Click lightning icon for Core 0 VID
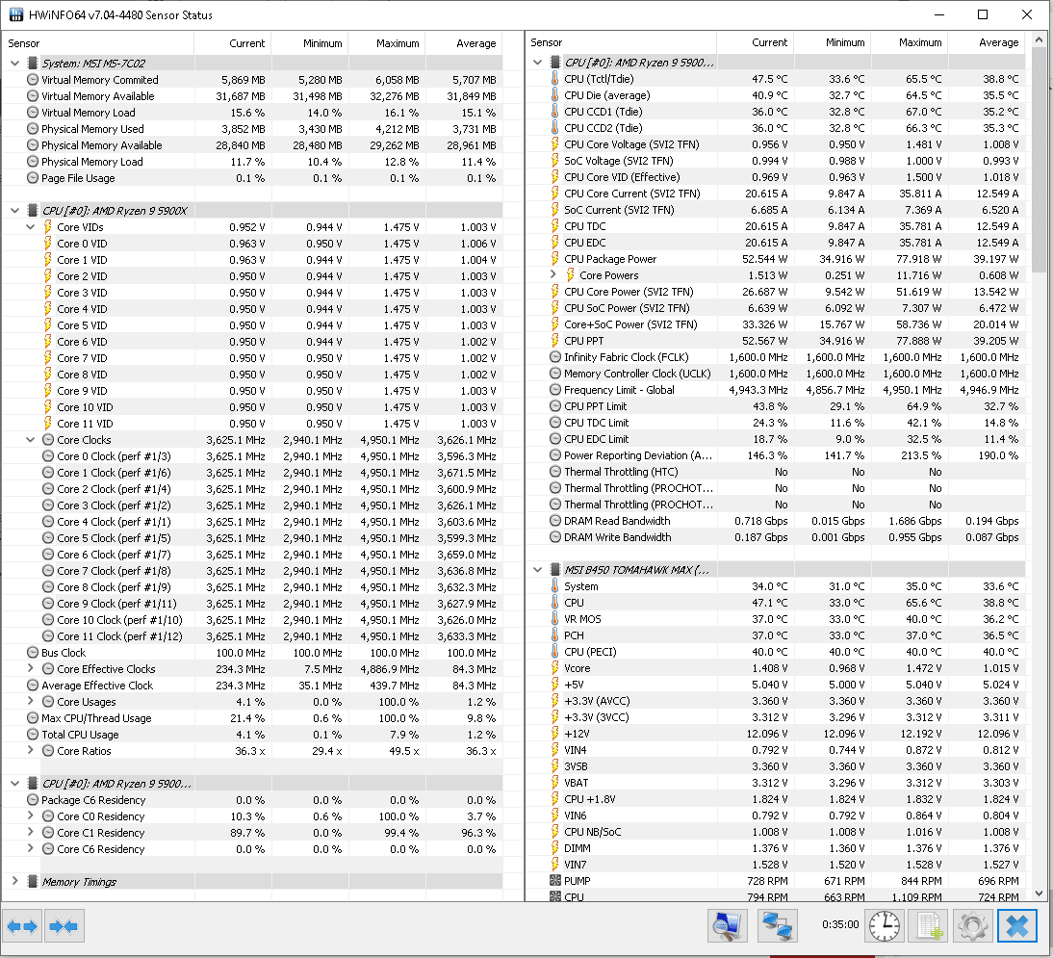Screen dimensions: 1053x958 click(48, 244)
